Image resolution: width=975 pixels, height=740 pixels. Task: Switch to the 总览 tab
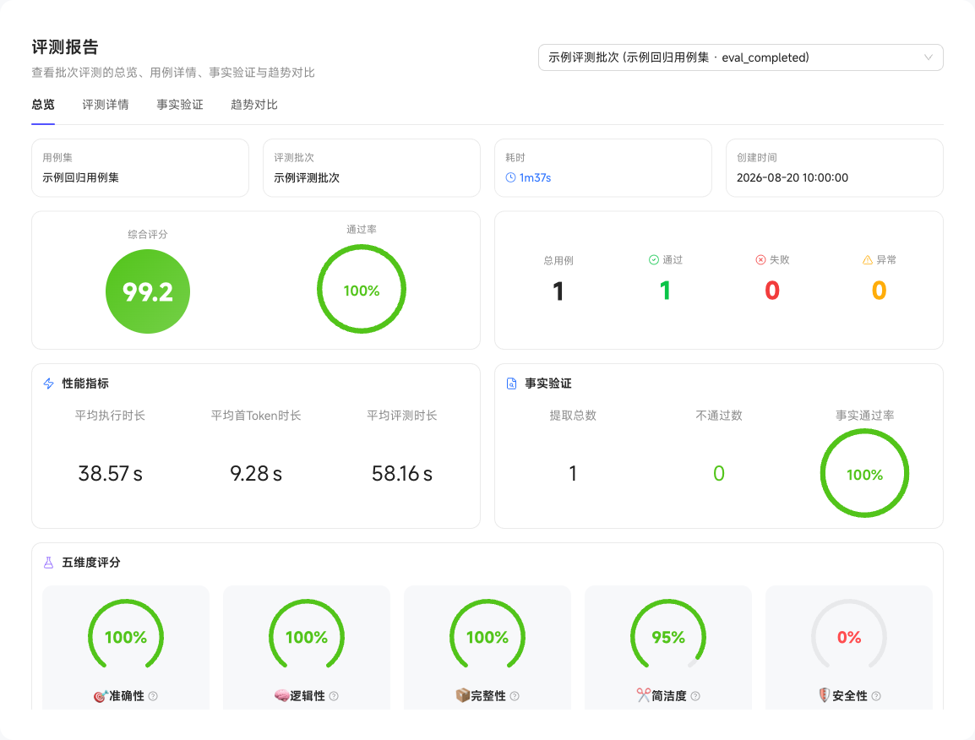click(43, 105)
